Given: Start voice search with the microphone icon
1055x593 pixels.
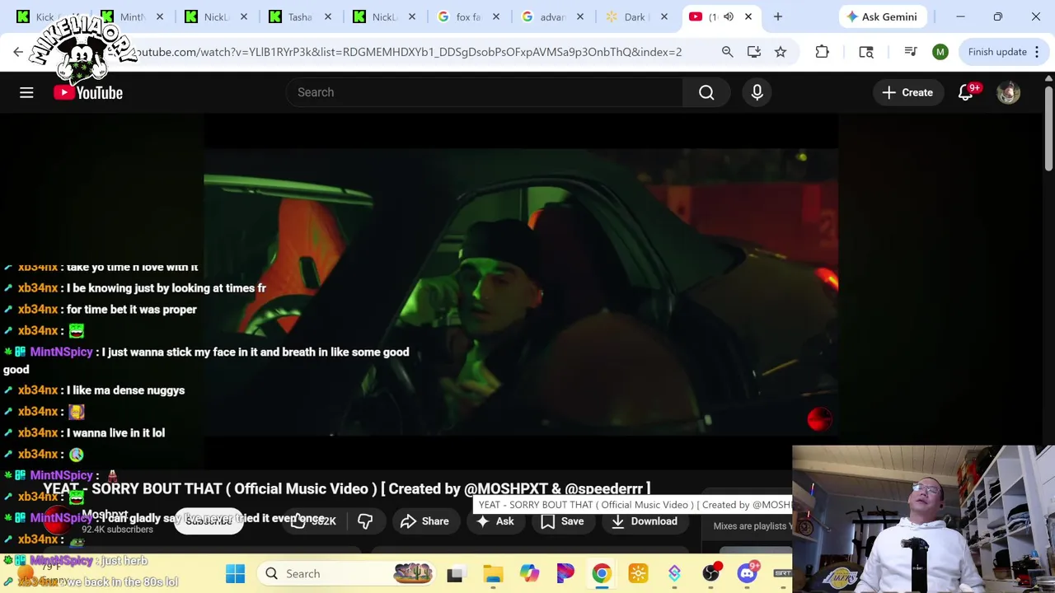Looking at the screenshot, I should (757, 92).
